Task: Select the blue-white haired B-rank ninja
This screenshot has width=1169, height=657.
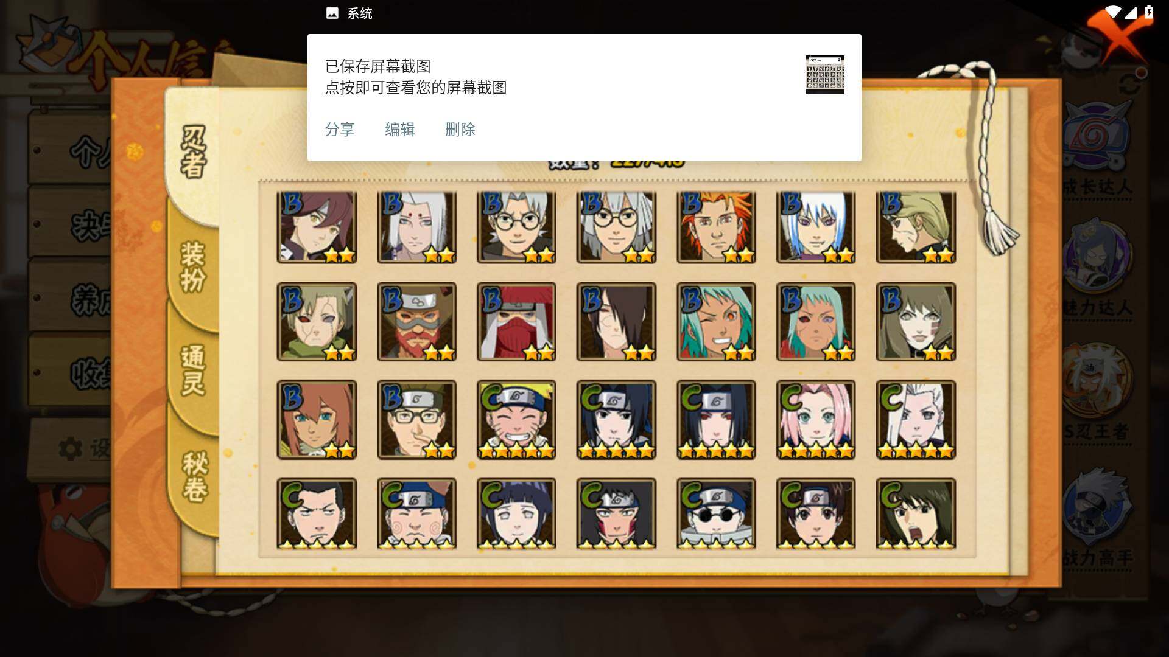Action: click(816, 227)
